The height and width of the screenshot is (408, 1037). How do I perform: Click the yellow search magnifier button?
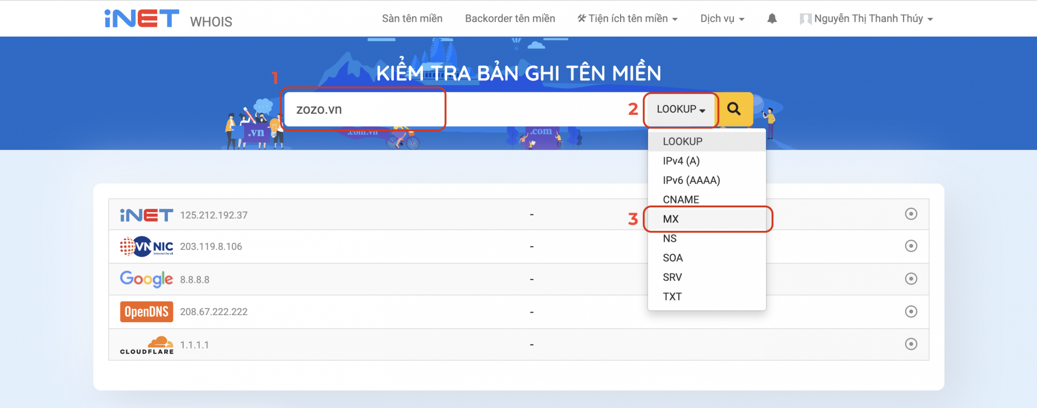click(734, 109)
